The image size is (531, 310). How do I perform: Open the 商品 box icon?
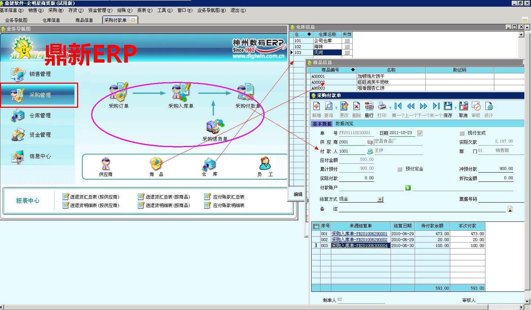[x=156, y=163]
